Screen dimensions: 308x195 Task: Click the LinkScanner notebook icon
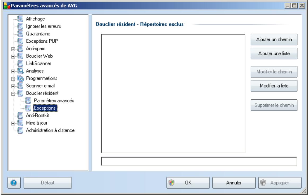20,64
